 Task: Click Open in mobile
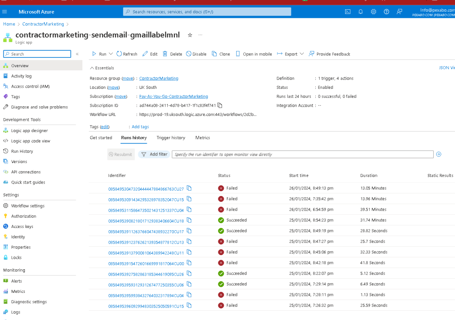click(254, 54)
